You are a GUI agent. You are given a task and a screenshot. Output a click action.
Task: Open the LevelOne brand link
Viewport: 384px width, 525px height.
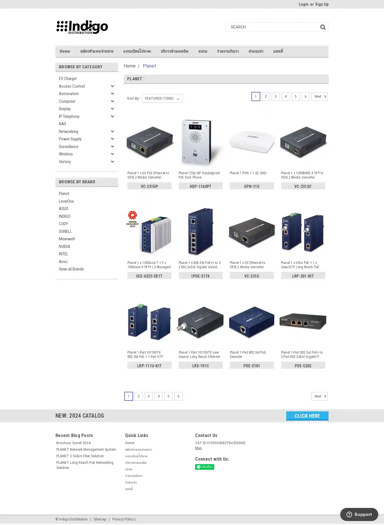[66, 201]
